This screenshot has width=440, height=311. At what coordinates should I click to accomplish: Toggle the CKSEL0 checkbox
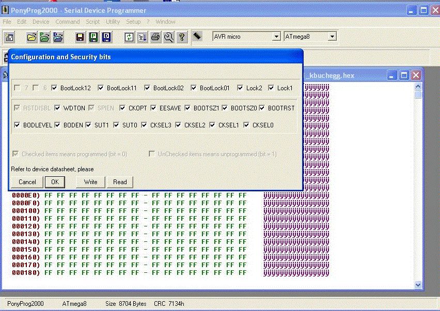click(246, 125)
